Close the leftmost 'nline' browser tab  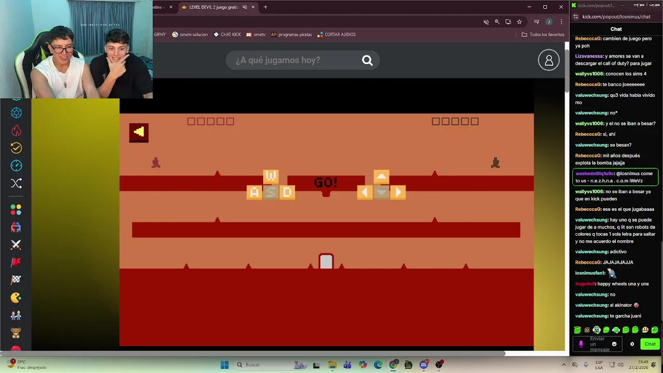pyautogui.click(x=170, y=7)
